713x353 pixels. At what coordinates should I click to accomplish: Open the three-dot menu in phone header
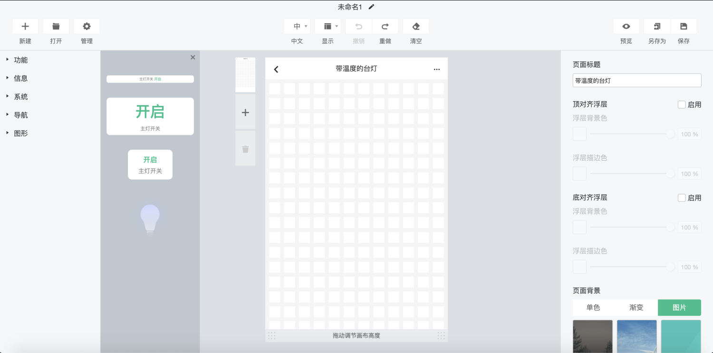pyautogui.click(x=437, y=69)
